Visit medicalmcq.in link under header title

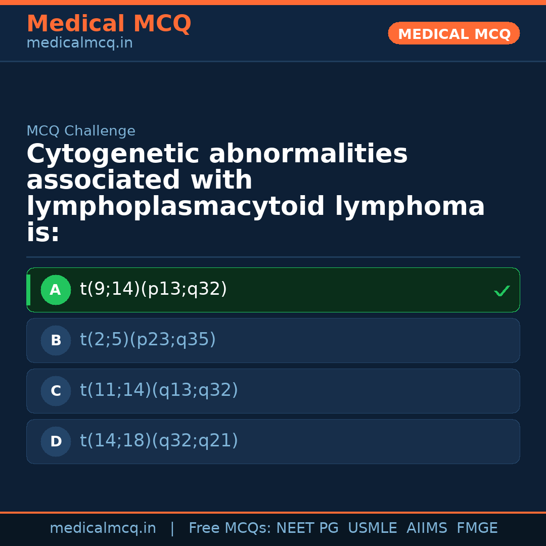coord(79,43)
